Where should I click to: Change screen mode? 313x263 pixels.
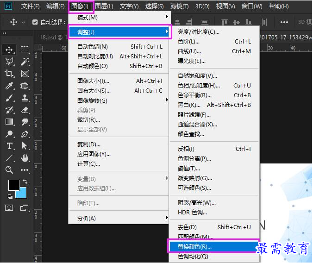(x=25, y=208)
